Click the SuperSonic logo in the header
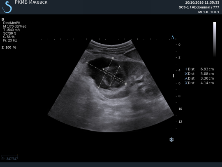 pos(7,7)
